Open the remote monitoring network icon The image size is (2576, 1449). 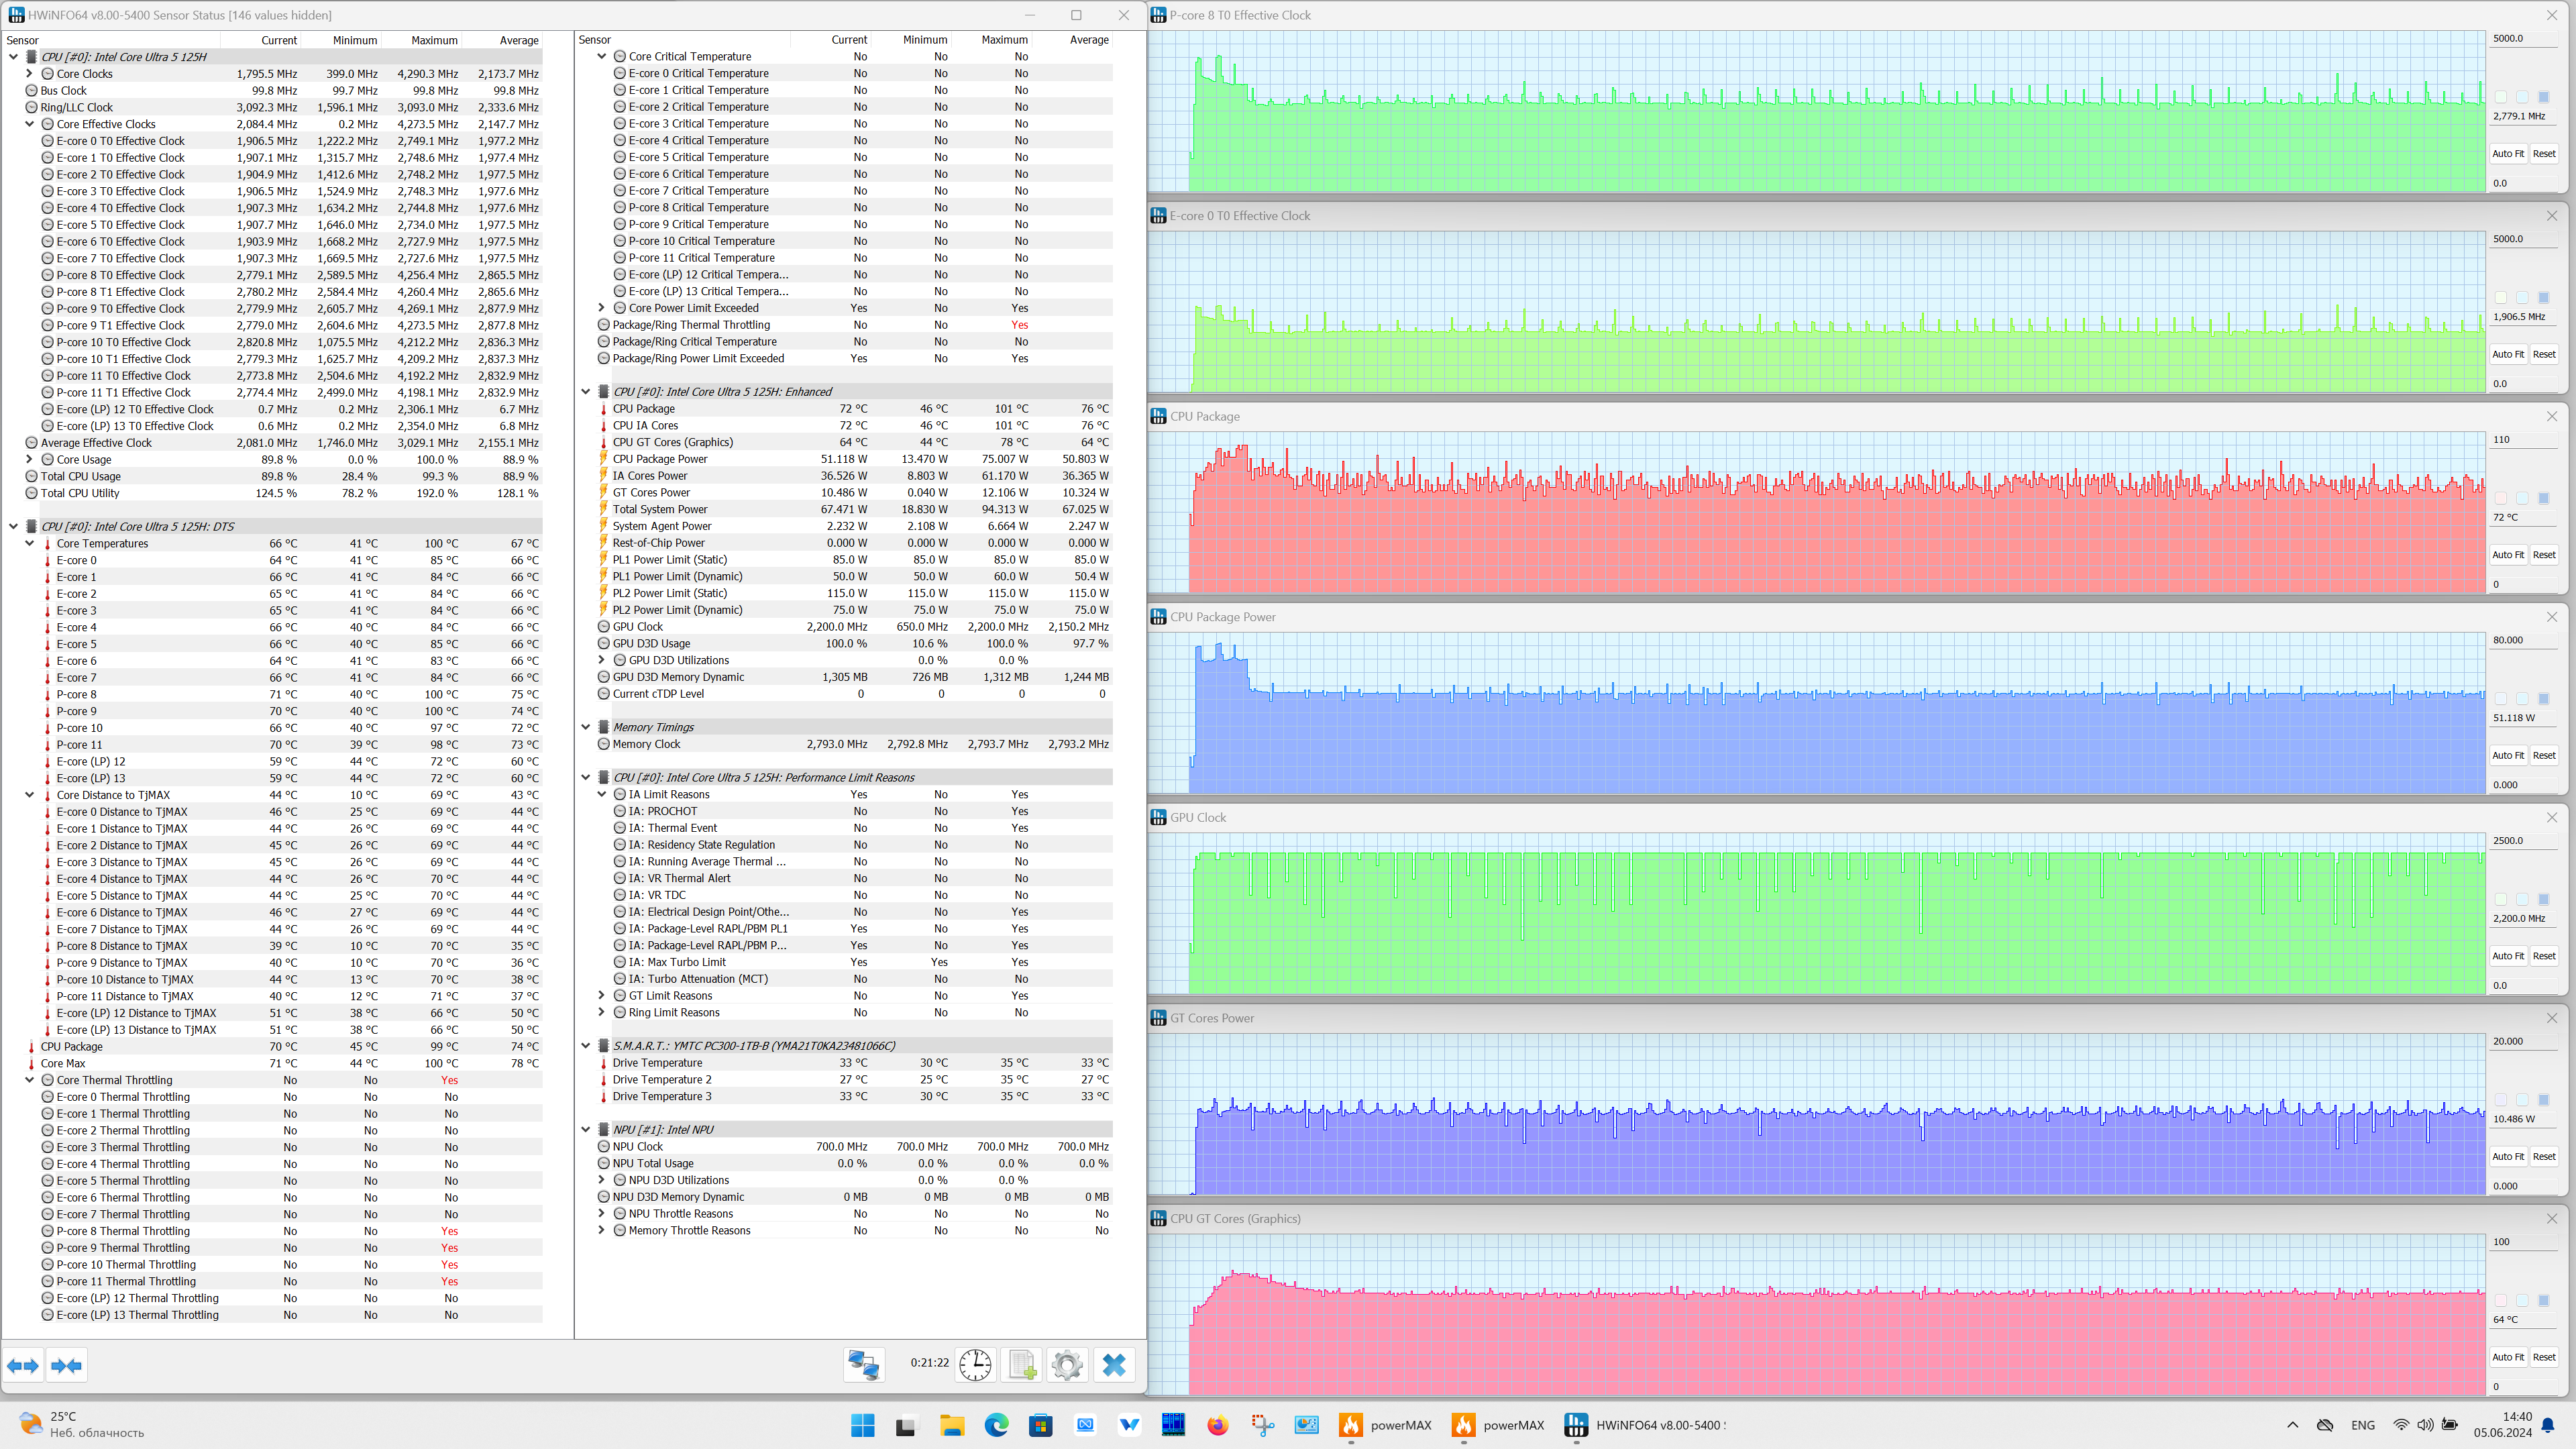click(863, 1364)
